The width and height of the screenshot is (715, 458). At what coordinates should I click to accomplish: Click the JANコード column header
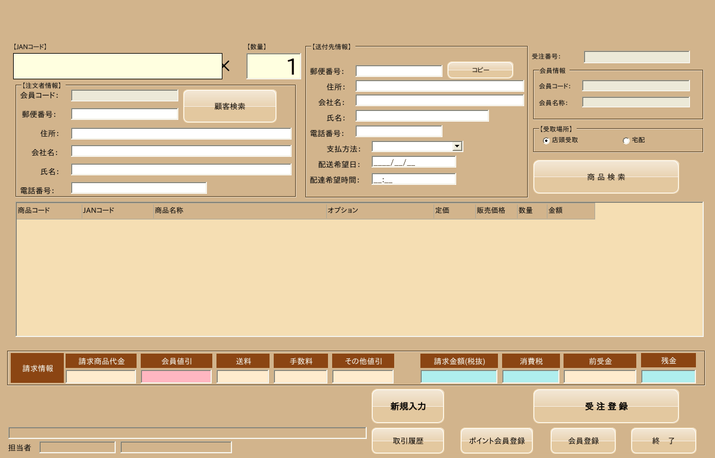point(117,211)
